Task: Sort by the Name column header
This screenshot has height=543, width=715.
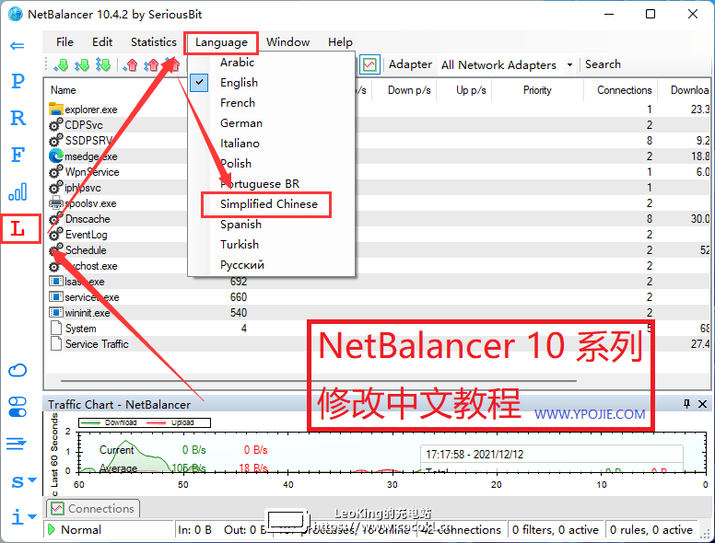Action: [64, 90]
